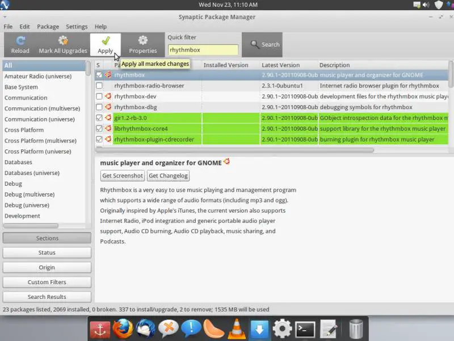Show the Custom Filters view
The width and height of the screenshot is (454, 341).
(47, 282)
